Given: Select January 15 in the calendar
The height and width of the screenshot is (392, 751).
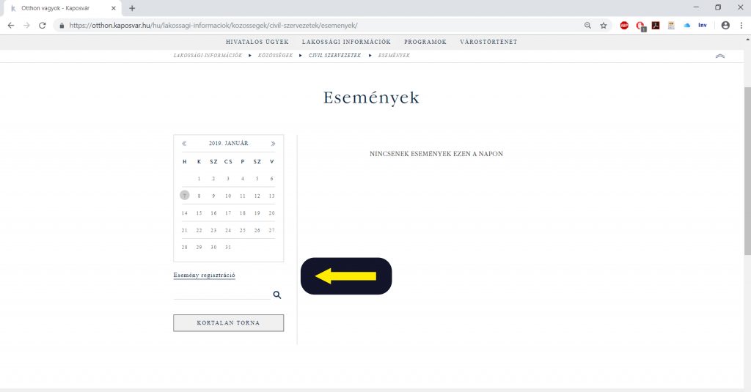Looking at the screenshot, I should pos(199,213).
